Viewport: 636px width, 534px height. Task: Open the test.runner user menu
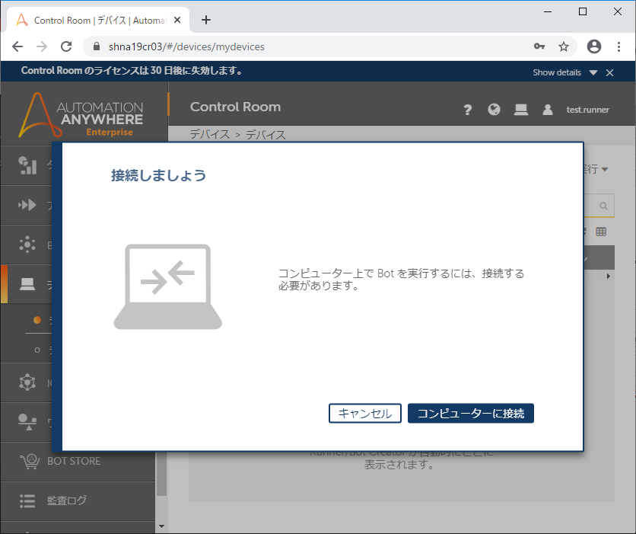click(x=588, y=110)
